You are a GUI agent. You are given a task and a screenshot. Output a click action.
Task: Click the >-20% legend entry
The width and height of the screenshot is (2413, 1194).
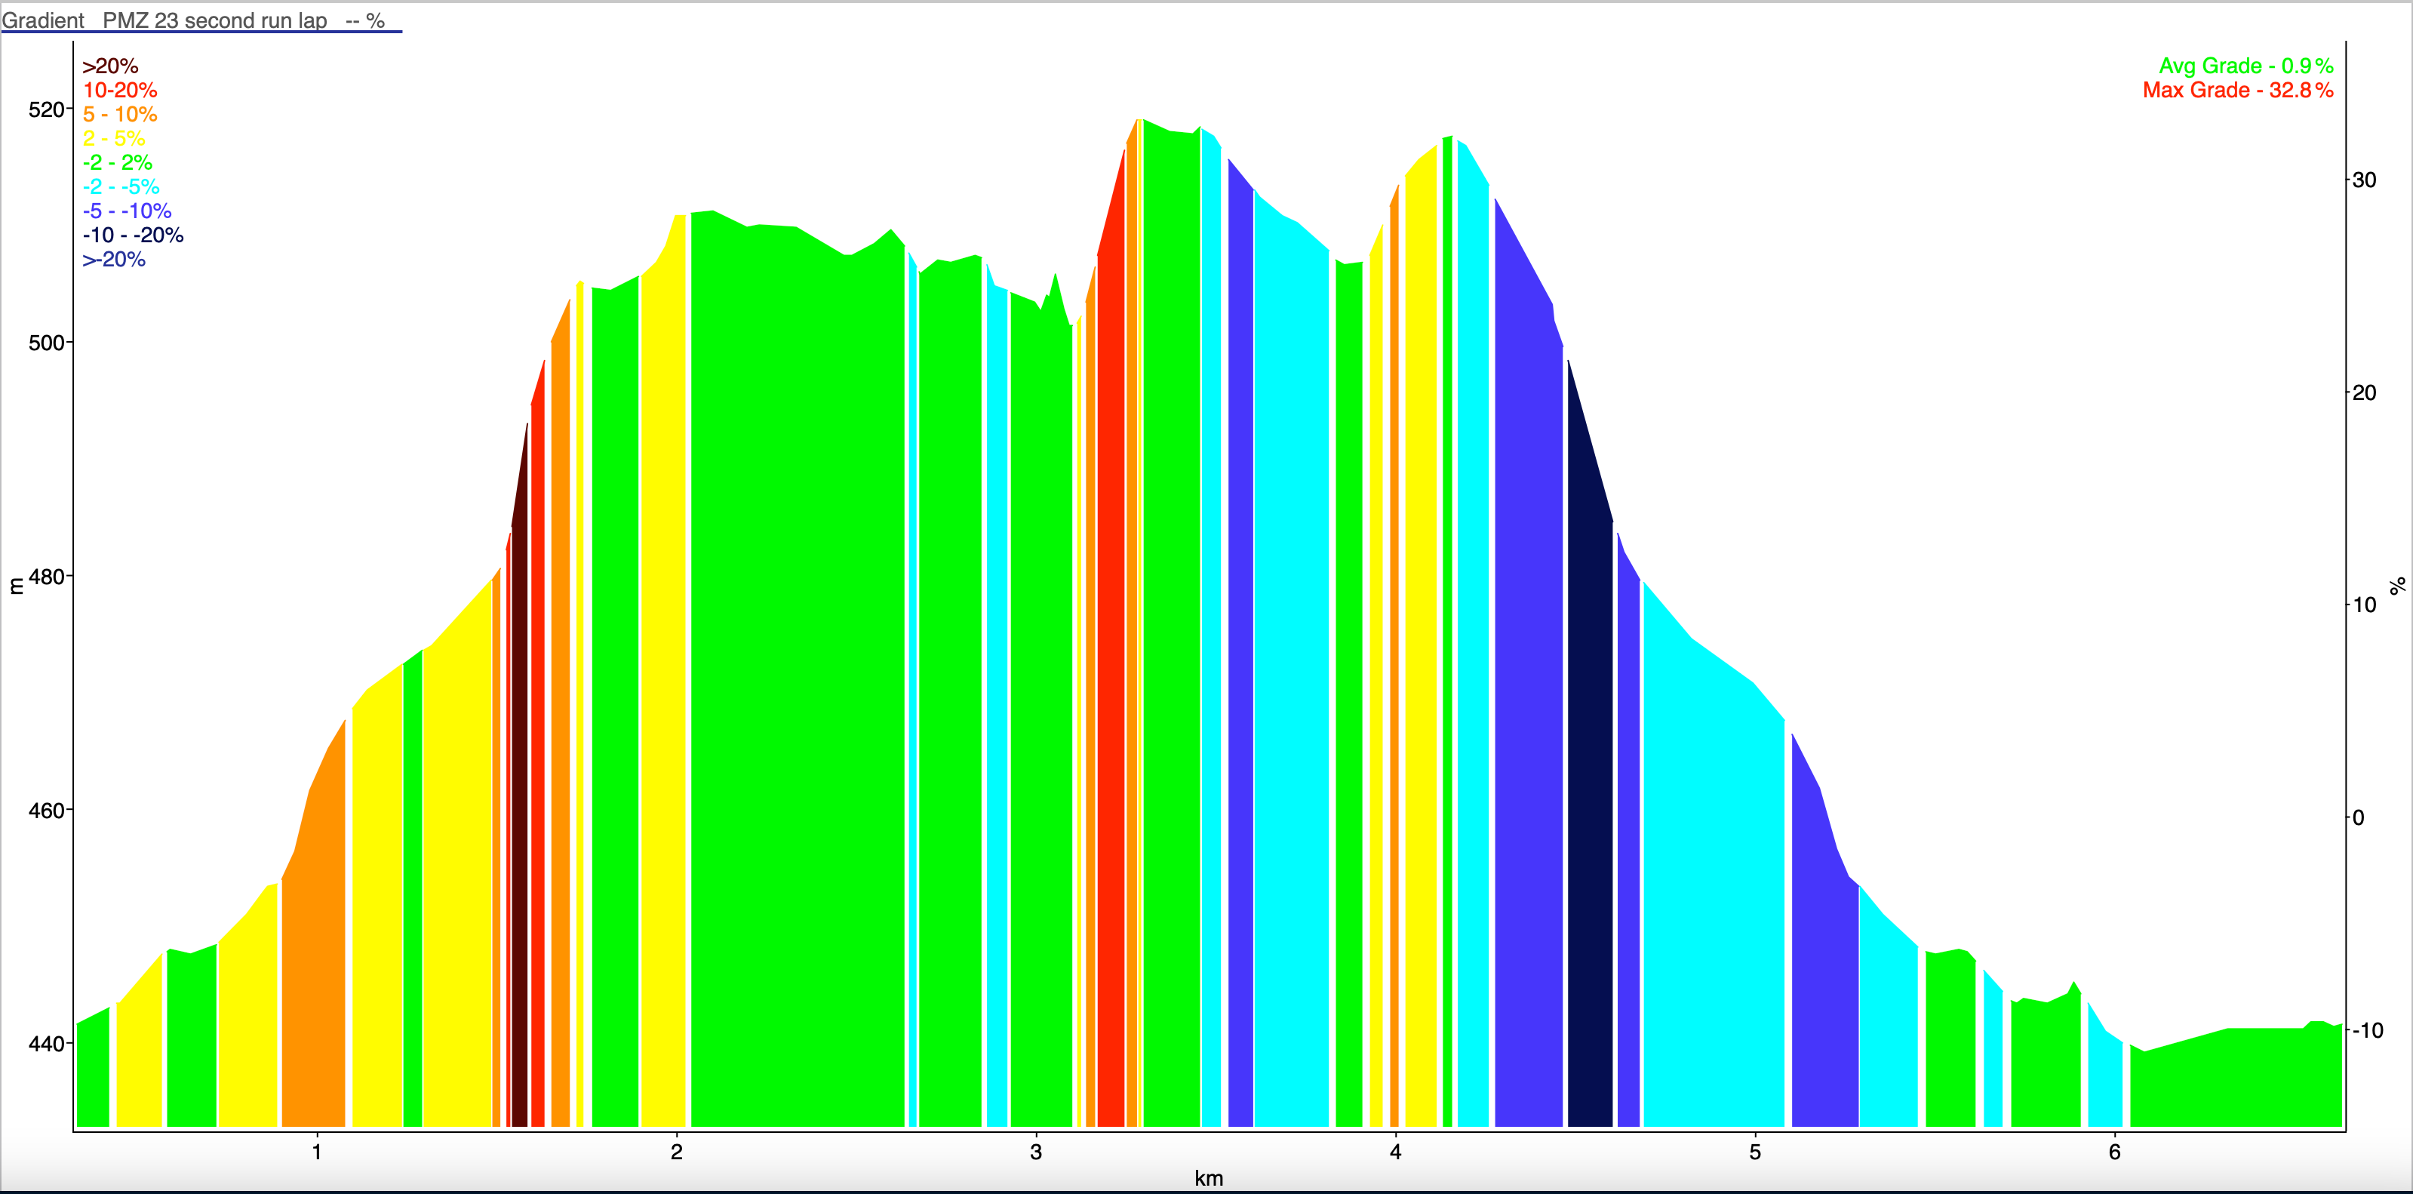coord(113,260)
